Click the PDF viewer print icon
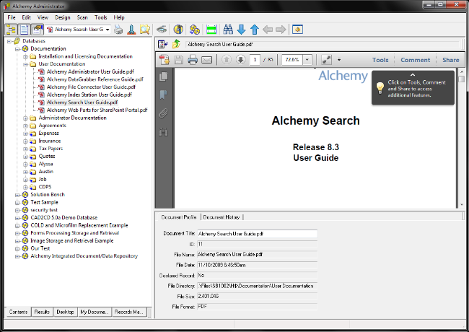Image resolution: width=469 pixels, height=332 pixels. (193, 60)
